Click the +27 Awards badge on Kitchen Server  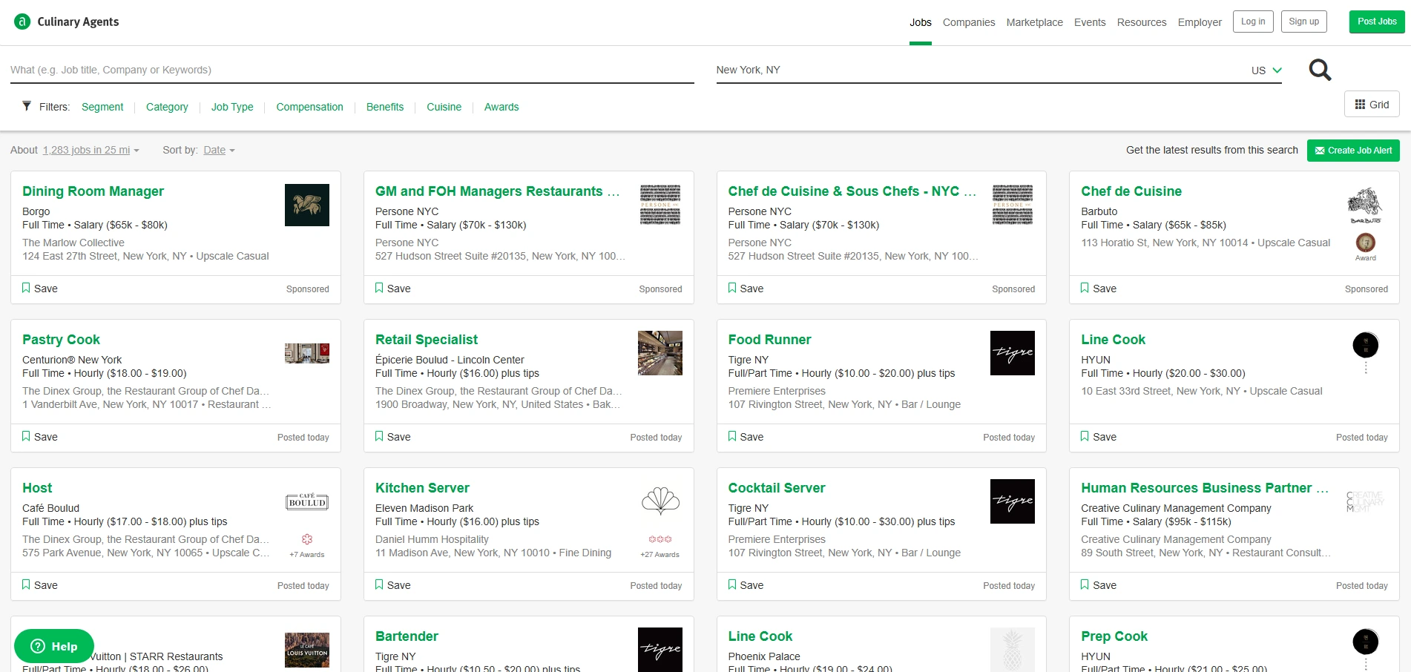coord(660,546)
